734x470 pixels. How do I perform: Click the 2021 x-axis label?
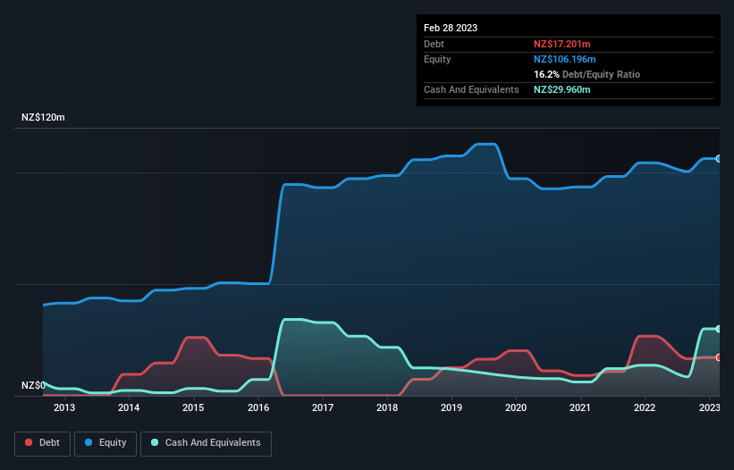tap(580, 407)
